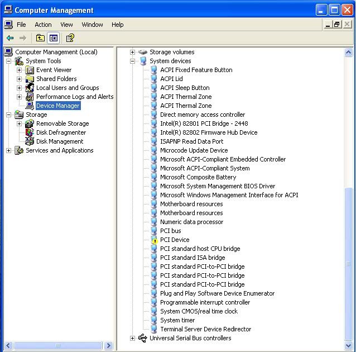356x352 pixels.
Task: Click the Universal Serial Bus controllers icon
Action: (143, 338)
